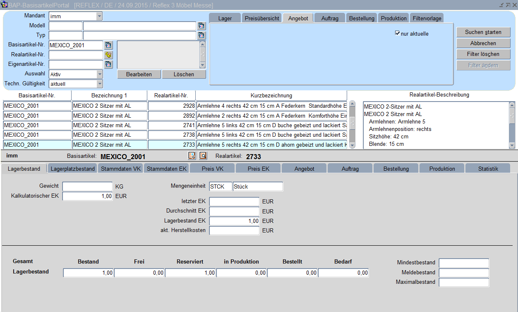Click the Bearbeiten button
This screenshot has height=312, width=518.
pyautogui.click(x=139, y=74)
